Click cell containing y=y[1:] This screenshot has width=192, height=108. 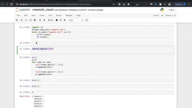[x=102, y=86]
